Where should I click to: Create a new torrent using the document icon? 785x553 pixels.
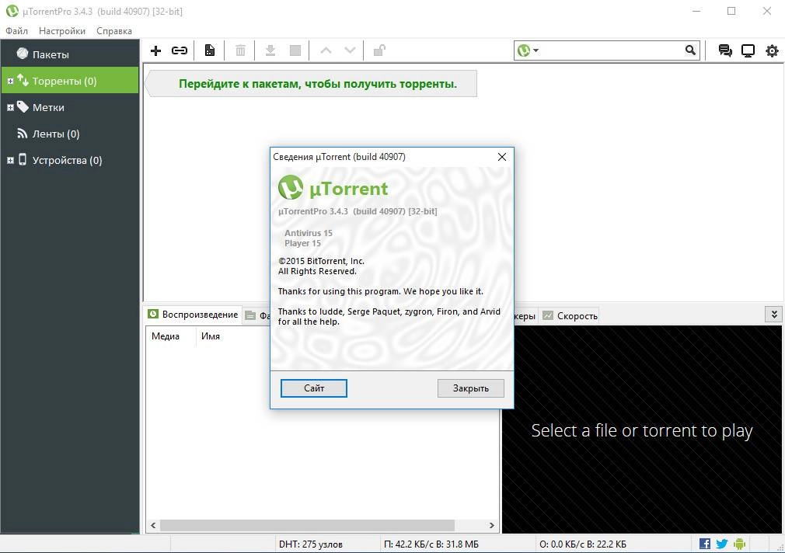tap(208, 50)
